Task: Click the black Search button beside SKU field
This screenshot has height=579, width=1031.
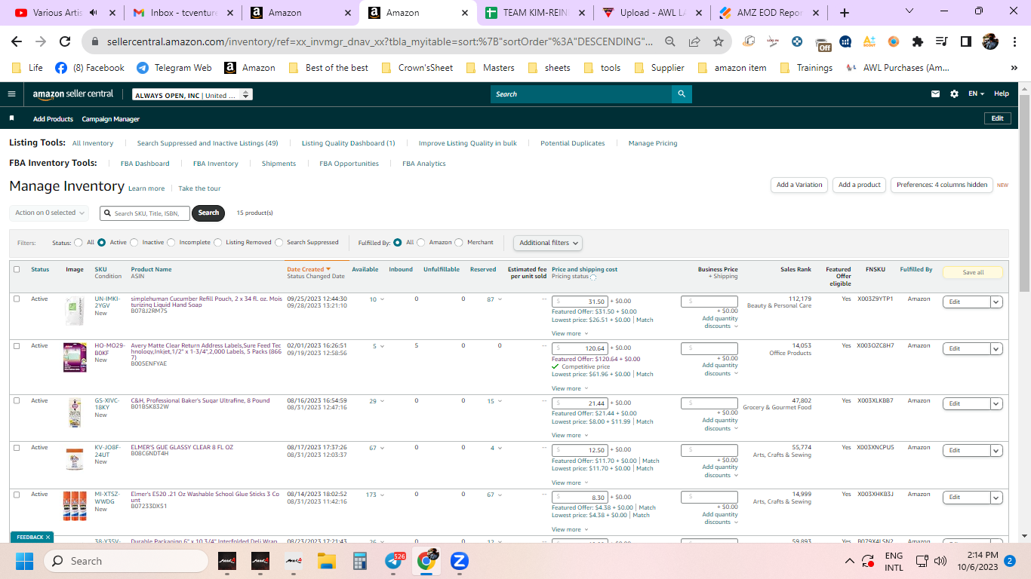Action: coord(208,213)
